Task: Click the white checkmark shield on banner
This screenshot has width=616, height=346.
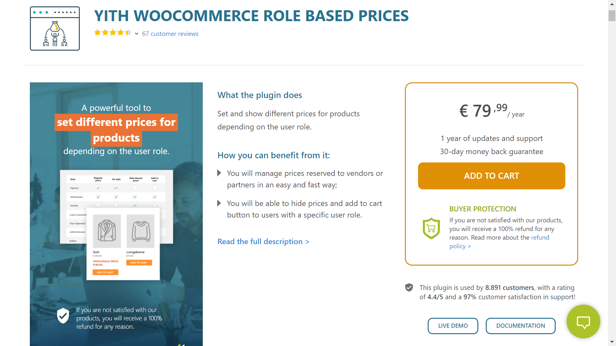Action: (63, 316)
